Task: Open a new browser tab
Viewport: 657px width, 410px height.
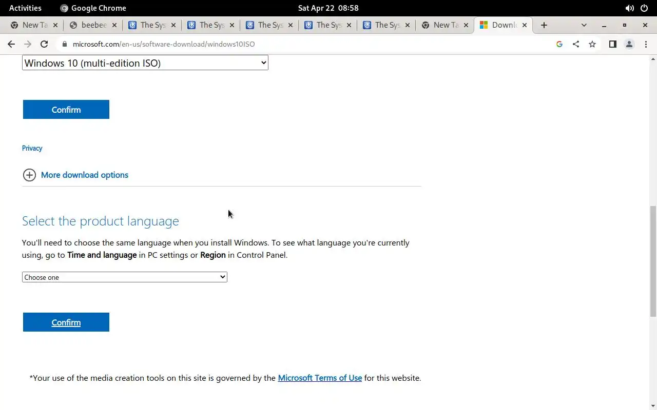Action: click(x=544, y=25)
